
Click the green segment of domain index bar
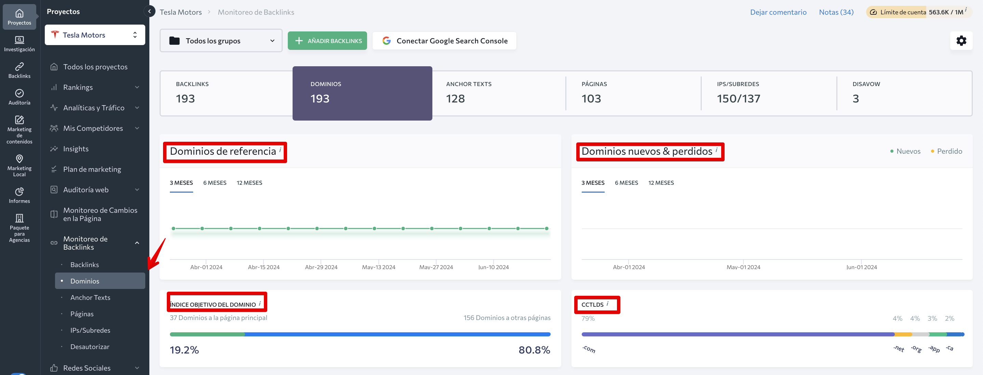(207, 335)
